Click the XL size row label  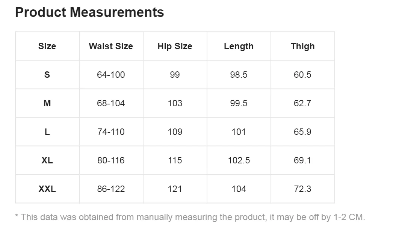pyautogui.click(x=47, y=160)
